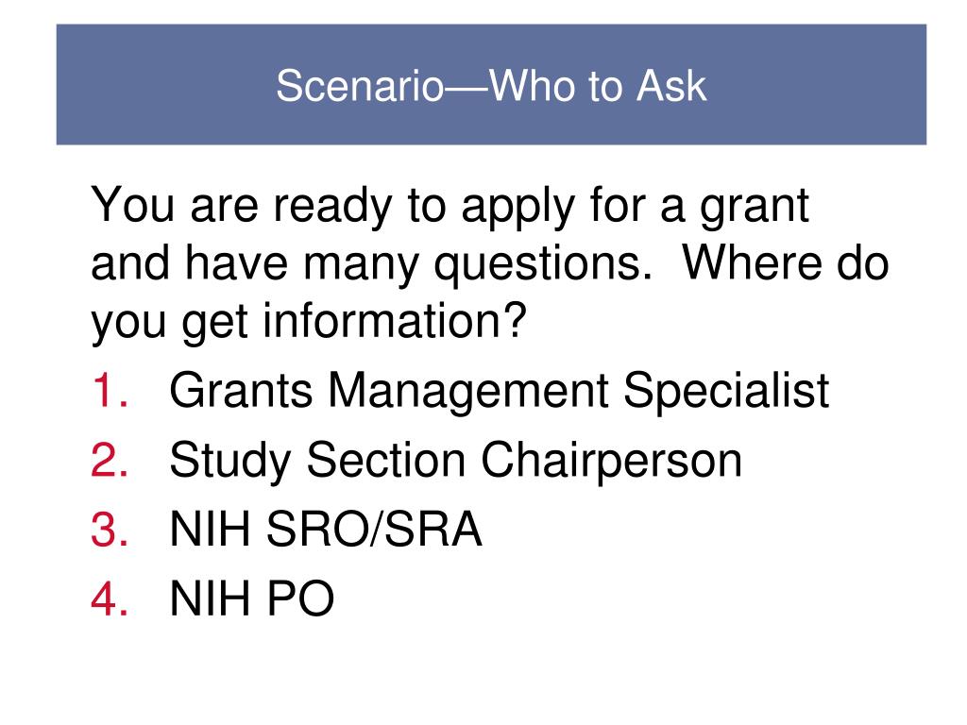Click the red list number 2
This screenshot has height=725, width=967.
110,460
